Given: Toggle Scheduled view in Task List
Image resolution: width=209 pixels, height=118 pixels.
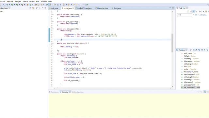Looking at the screenshot, I should [x=196, y=11].
